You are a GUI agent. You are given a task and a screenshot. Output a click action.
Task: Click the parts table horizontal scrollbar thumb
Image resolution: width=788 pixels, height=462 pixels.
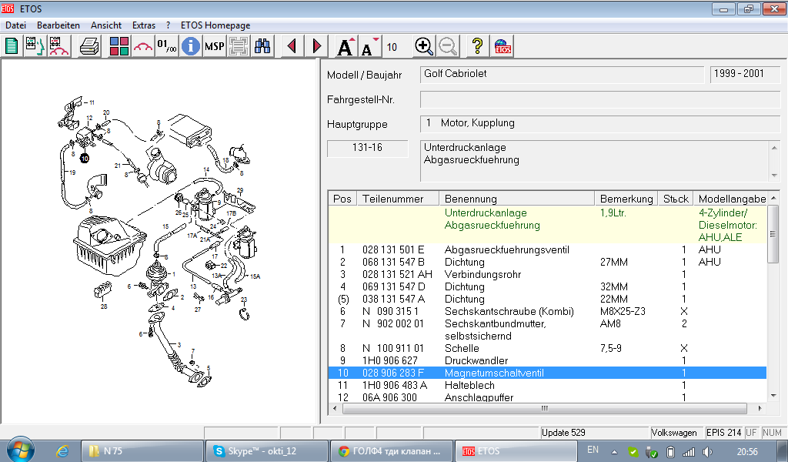(545, 408)
